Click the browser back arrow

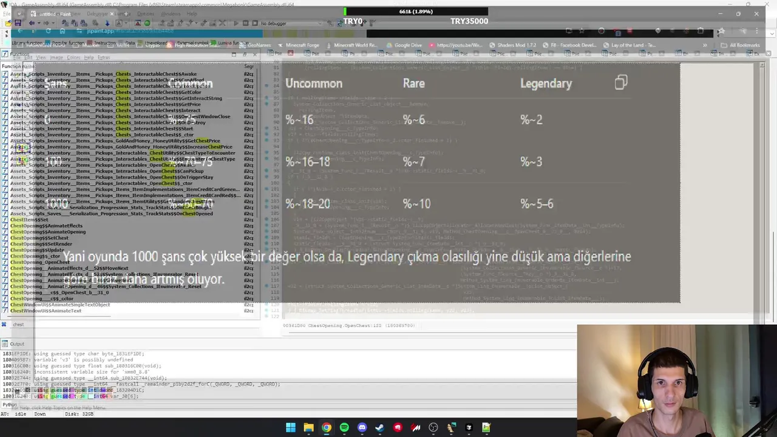coord(20,31)
